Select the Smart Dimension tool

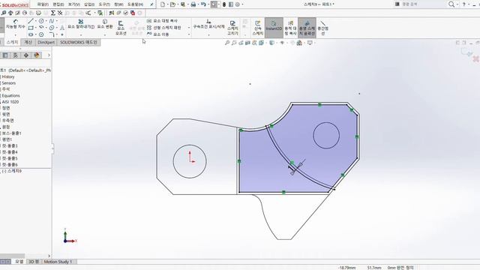point(16,25)
